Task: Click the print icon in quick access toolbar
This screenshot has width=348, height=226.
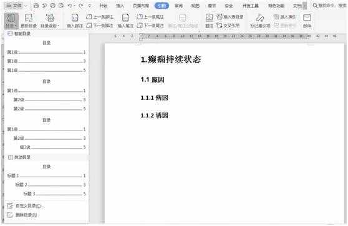Action: (x=53, y=6)
